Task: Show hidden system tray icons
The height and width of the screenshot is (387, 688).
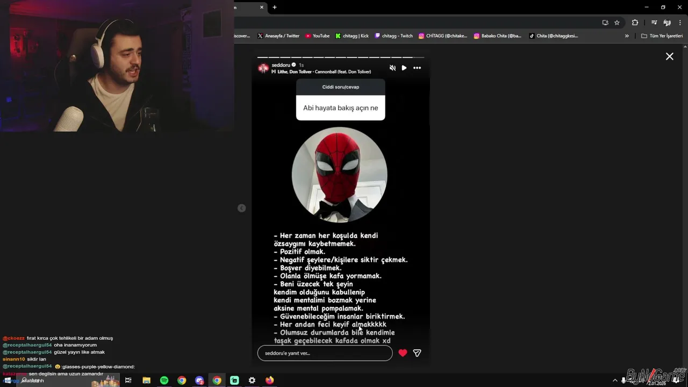Action: click(615, 381)
